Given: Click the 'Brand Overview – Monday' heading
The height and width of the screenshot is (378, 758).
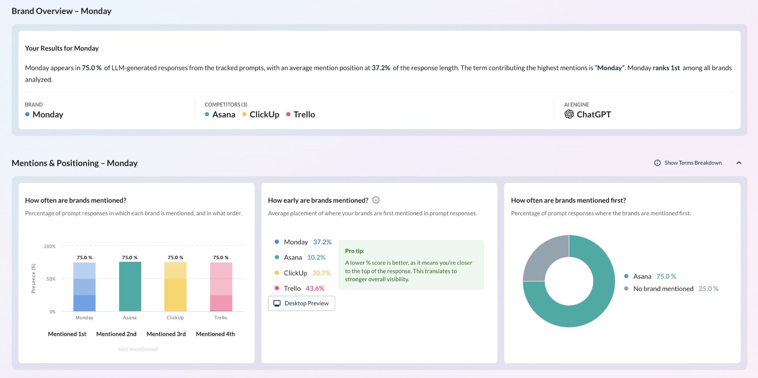Looking at the screenshot, I should 61,11.
